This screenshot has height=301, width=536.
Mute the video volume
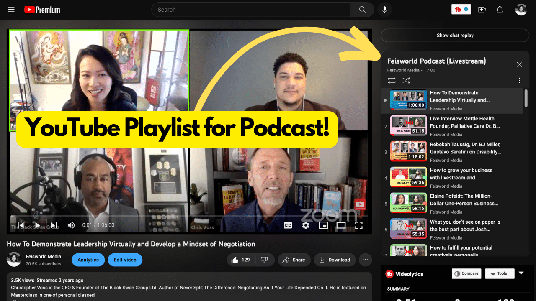click(71, 225)
